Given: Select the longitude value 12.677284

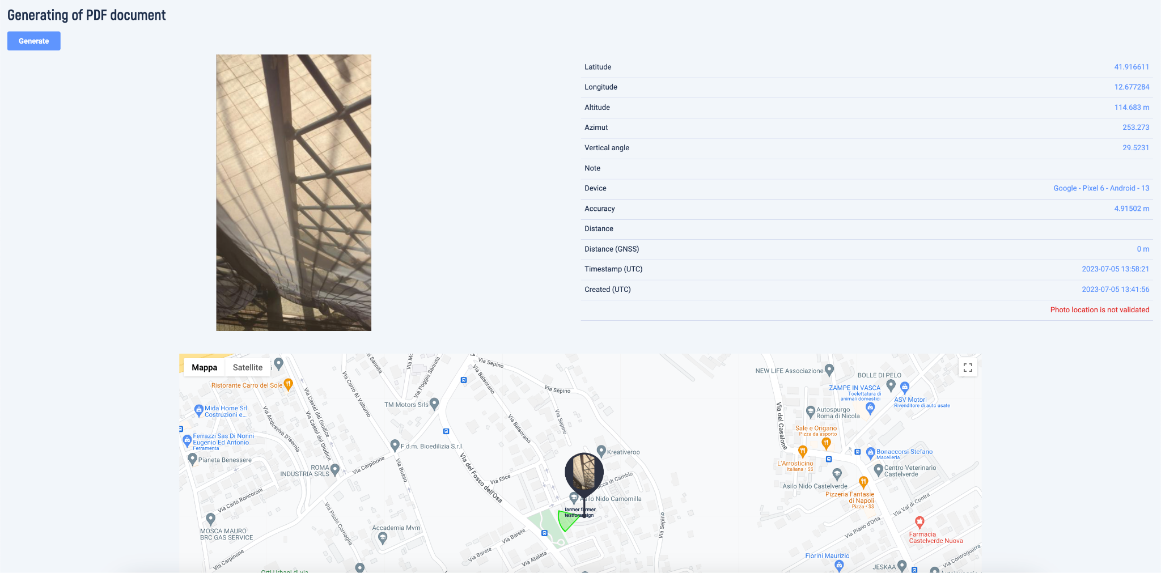Looking at the screenshot, I should [x=1132, y=87].
